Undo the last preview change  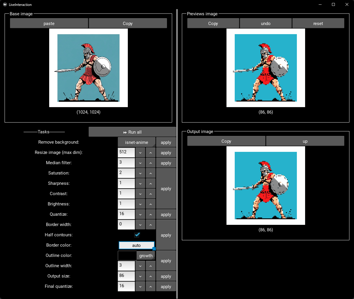[265, 24]
